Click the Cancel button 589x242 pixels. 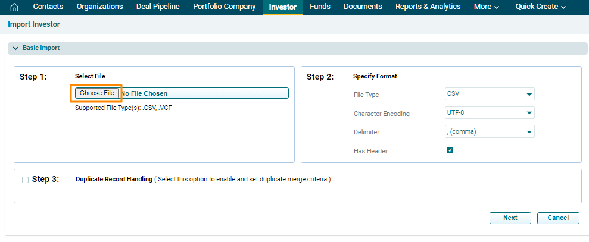click(x=558, y=218)
